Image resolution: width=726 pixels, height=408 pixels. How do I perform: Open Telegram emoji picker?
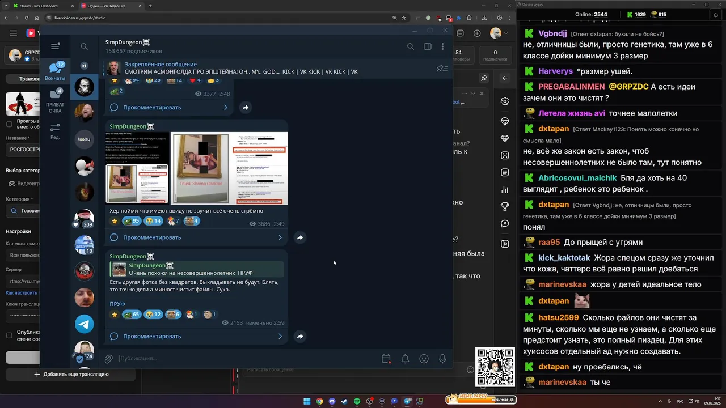(424, 359)
